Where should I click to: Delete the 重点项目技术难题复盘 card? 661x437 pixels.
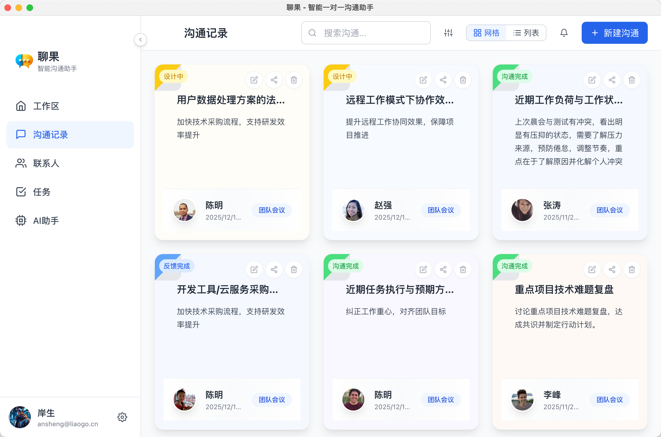(632, 269)
